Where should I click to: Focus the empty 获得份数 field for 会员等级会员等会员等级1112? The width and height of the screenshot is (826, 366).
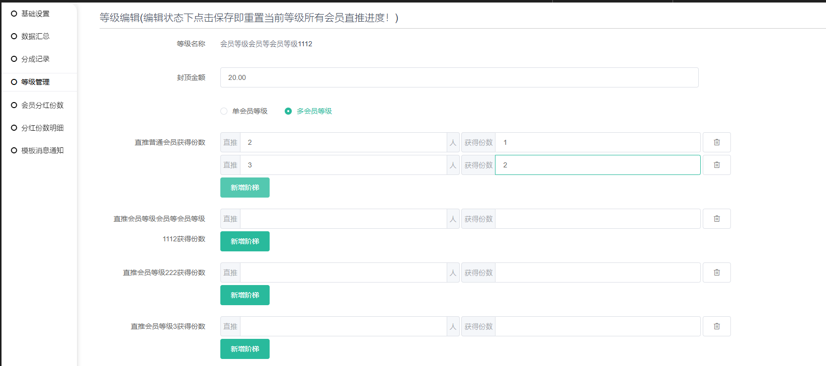(x=598, y=219)
